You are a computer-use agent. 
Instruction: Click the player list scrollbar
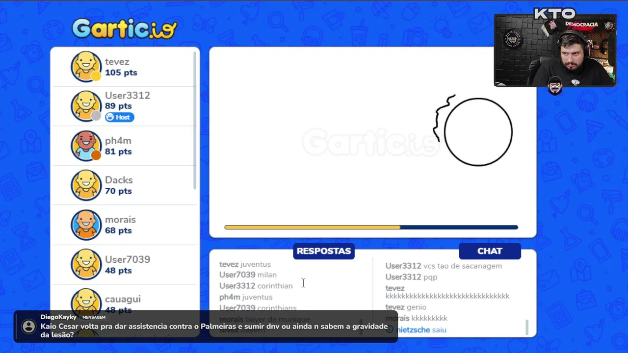pos(195,120)
